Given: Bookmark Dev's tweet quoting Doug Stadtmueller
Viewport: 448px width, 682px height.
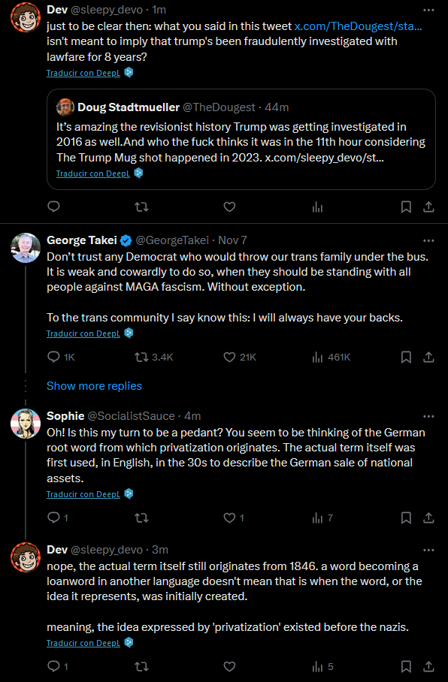Looking at the screenshot, I should pos(406,207).
